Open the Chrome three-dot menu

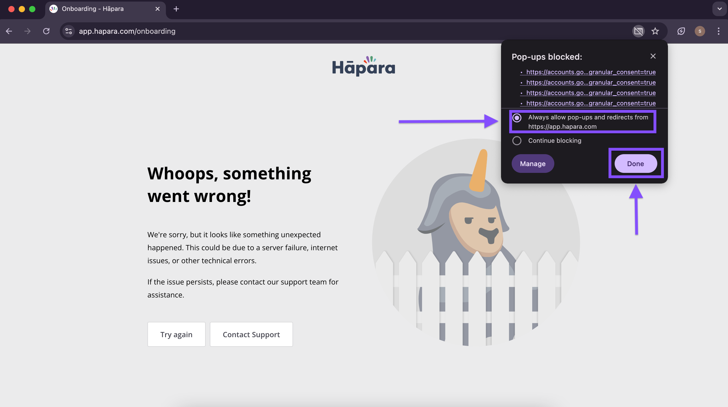pos(718,31)
